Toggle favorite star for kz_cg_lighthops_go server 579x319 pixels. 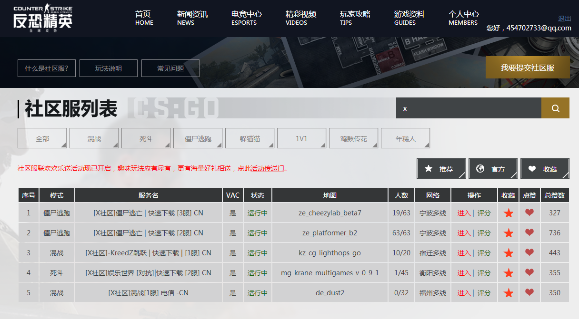508,253
